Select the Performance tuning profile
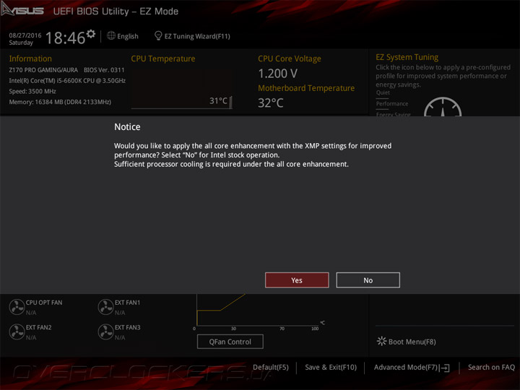Screen dimensions: 520x390 tap(392, 104)
